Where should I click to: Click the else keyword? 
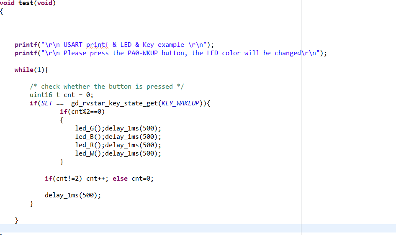click(120, 179)
